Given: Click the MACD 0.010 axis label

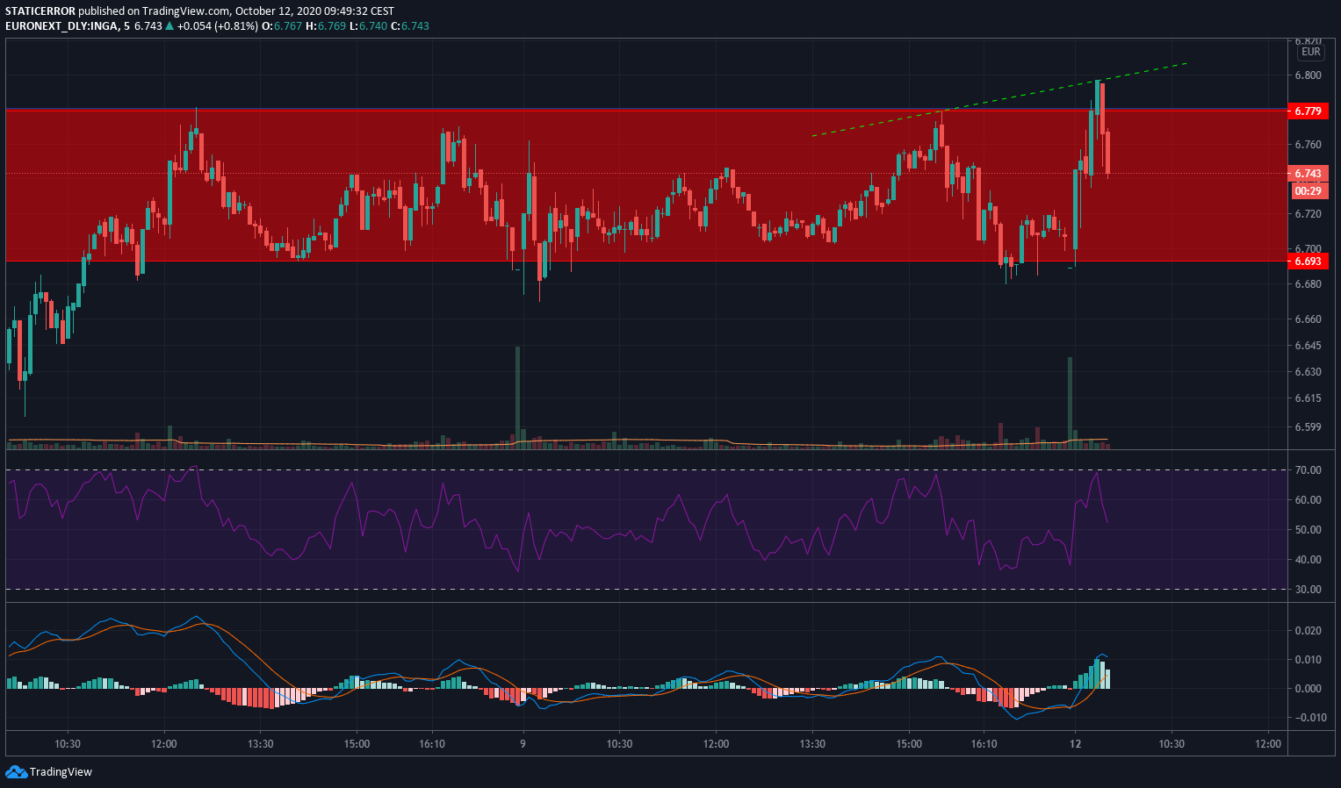Looking at the screenshot, I should pos(1308,660).
